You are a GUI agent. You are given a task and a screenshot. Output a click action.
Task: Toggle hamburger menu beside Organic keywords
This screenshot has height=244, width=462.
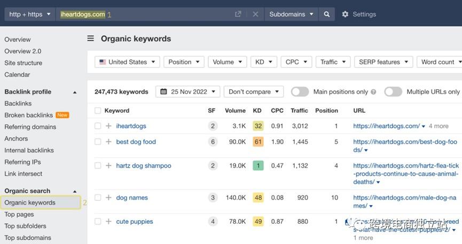coord(91,38)
